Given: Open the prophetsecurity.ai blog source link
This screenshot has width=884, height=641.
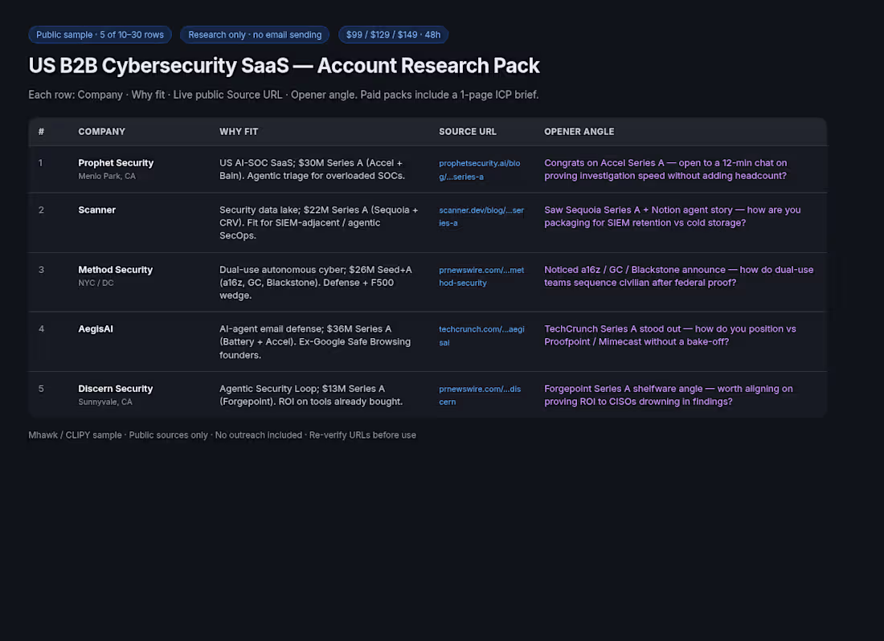Looking at the screenshot, I should pyautogui.click(x=479, y=169).
